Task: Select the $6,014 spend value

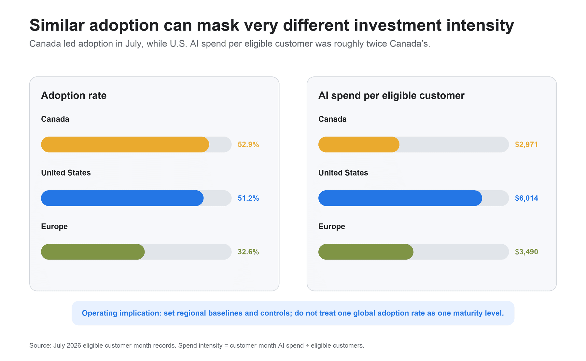Action: coord(526,198)
